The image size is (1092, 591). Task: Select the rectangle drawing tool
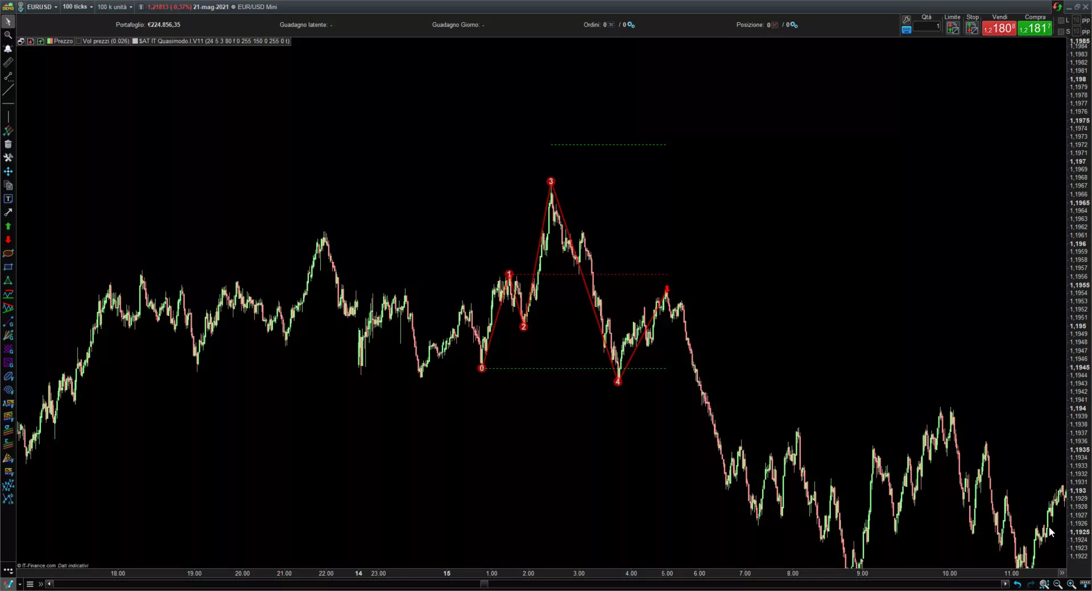pyautogui.click(x=8, y=267)
